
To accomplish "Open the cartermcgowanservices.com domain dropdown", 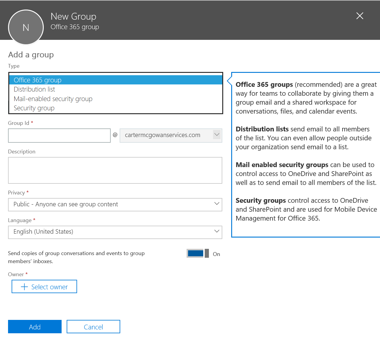I will click(x=171, y=135).
